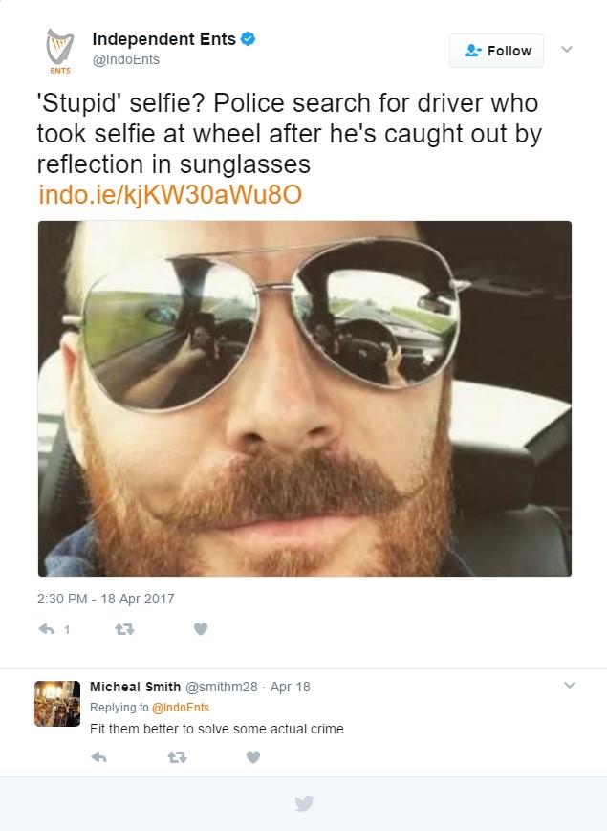
Task: Click the reply icon under Micheal Smith's comment
Action: coord(98,757)
